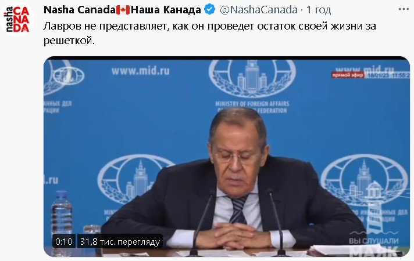Open the three-dot more options menu
The width and height of the screenshot is (414, 261).
pyautogui.click(x=404, y=9)
